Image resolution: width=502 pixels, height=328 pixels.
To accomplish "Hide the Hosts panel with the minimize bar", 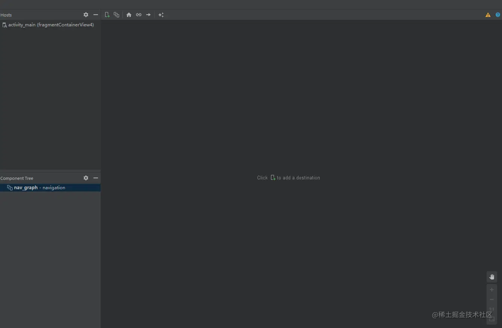I will point(96,15).
